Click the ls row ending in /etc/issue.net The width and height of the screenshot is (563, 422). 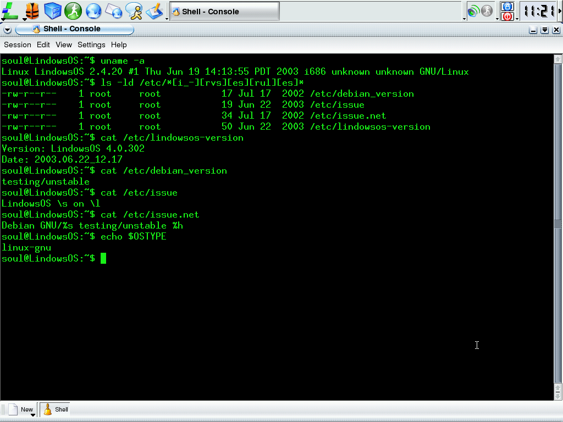coord(194,116)
